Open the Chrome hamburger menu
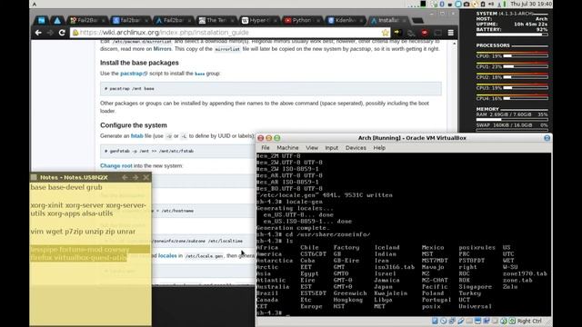 (x=451, y=33)
